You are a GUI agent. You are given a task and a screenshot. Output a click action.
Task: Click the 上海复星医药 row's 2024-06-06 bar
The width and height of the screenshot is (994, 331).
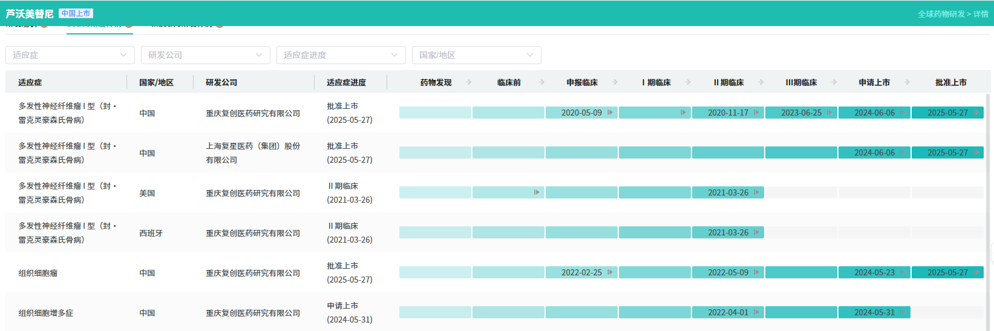click(x=874, y=152)
